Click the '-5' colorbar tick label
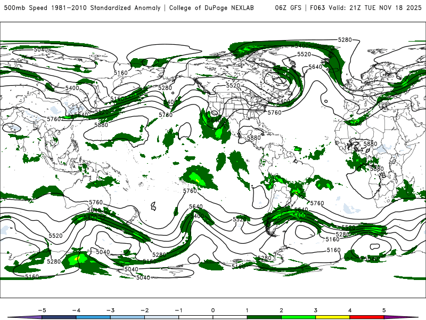The width and height of the screenshot is (426, 320). point(42,310)
